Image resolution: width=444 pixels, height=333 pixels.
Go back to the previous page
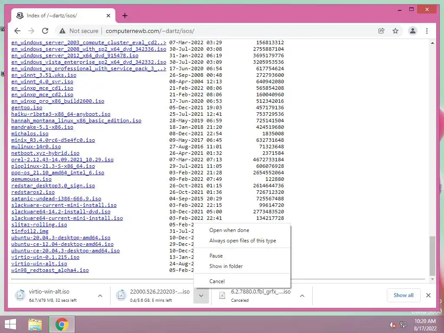tap(17, 31)
